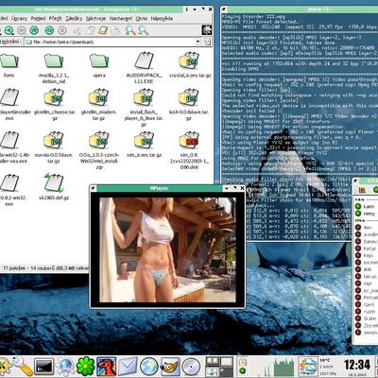Image resolution: width=378 pixels, height=378 pixels.
Task: Click the Copy icon in Konqueror toolbar
Action: pos(91,30)
